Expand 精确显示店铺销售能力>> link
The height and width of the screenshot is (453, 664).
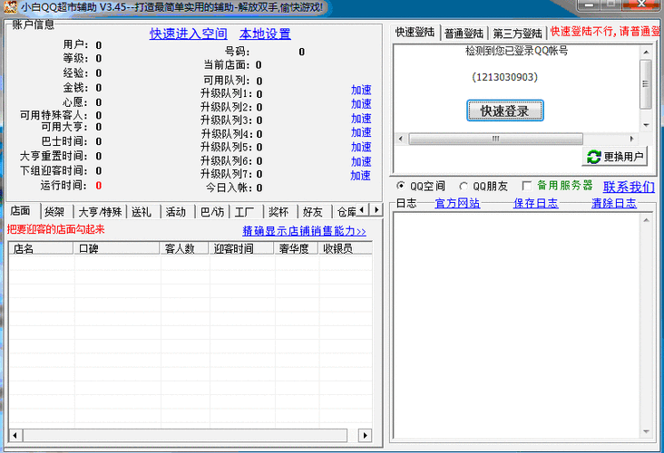pos(304,231)
